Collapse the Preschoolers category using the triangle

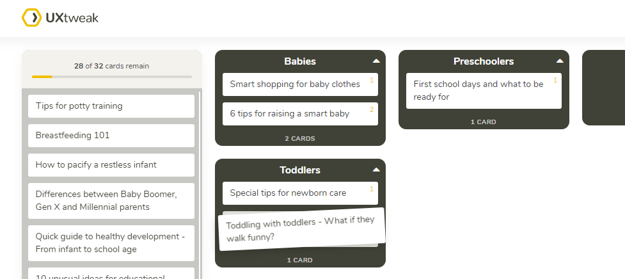tap(560, 61)
